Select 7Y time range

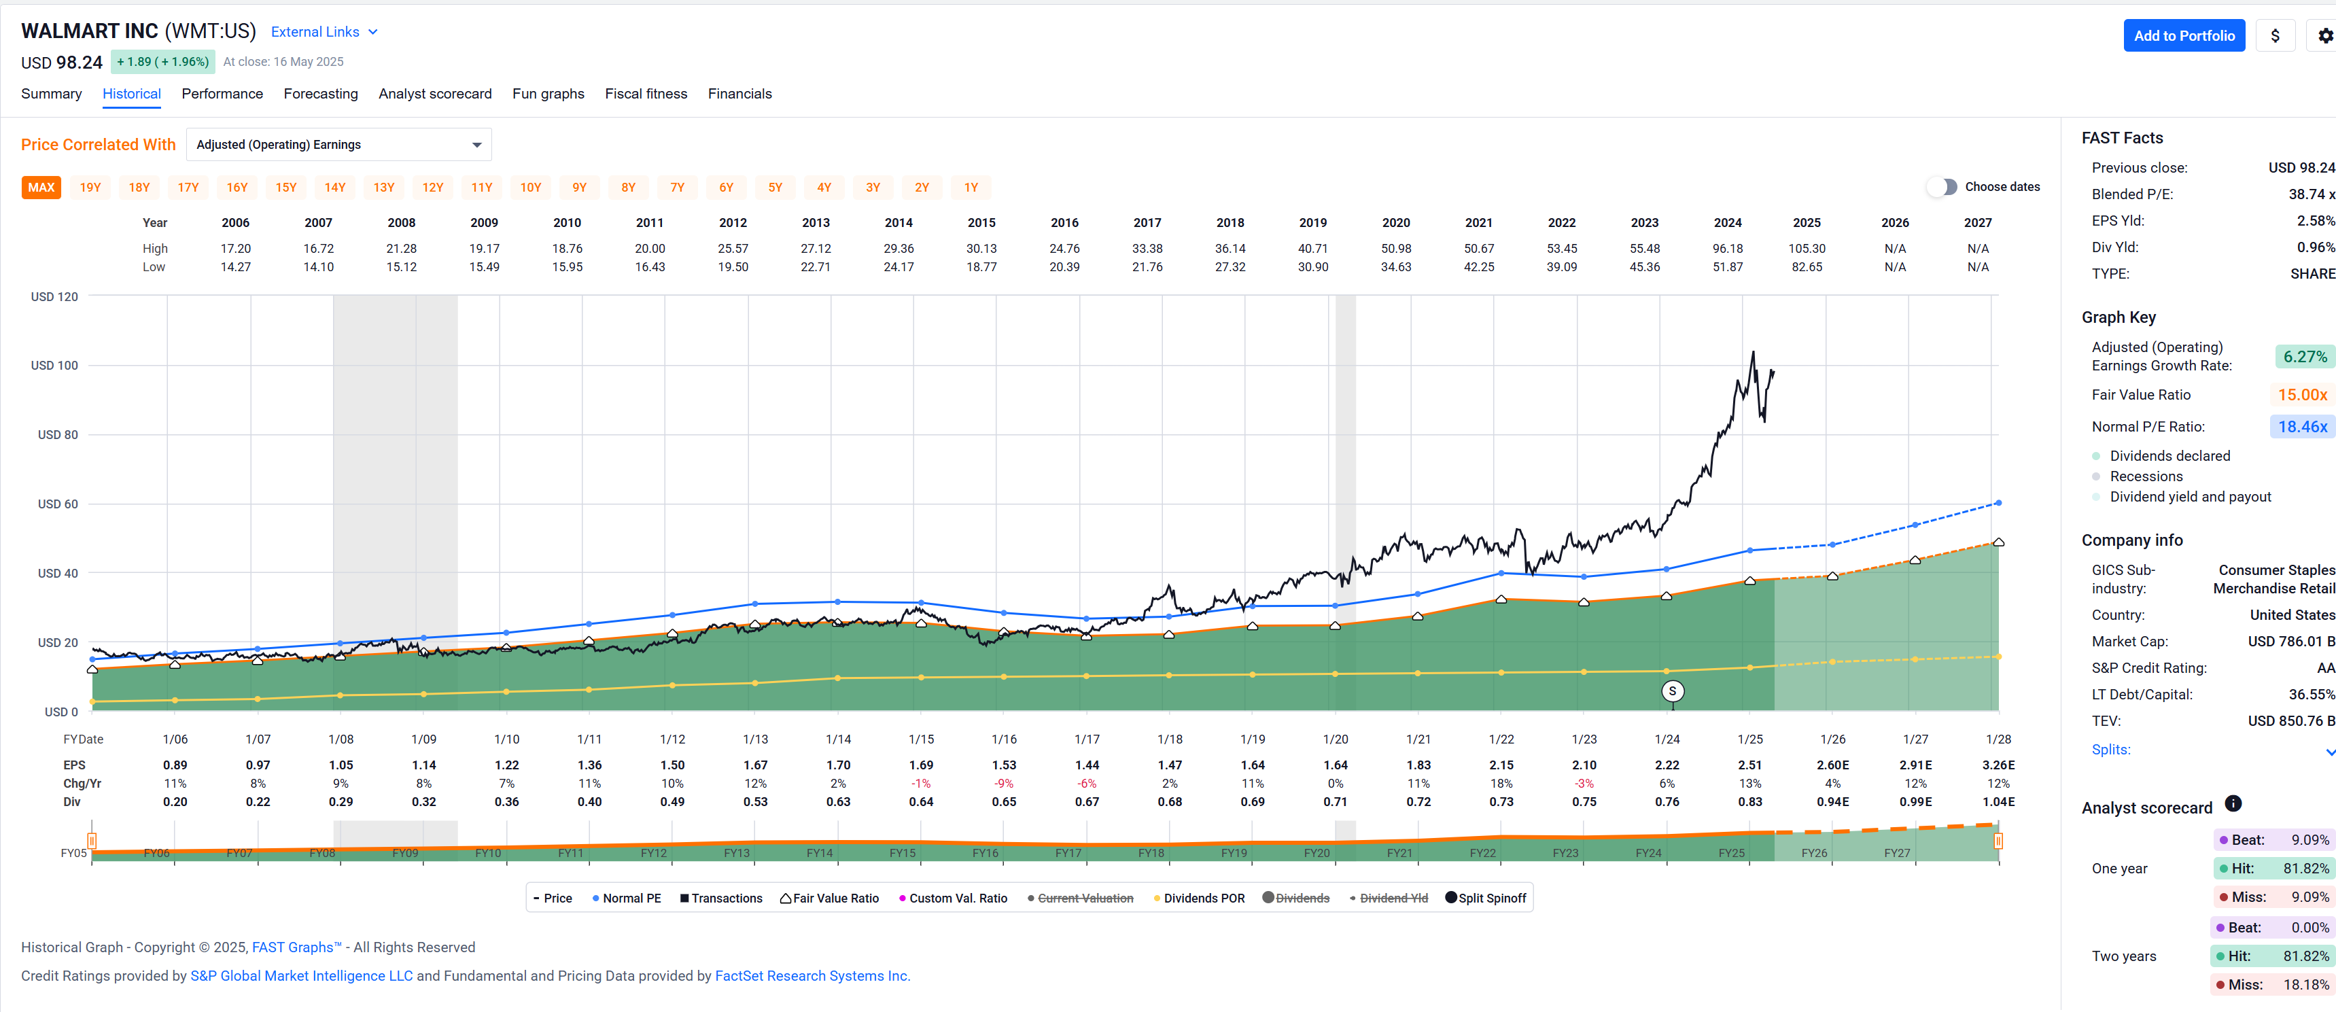(x=678, y=188)
